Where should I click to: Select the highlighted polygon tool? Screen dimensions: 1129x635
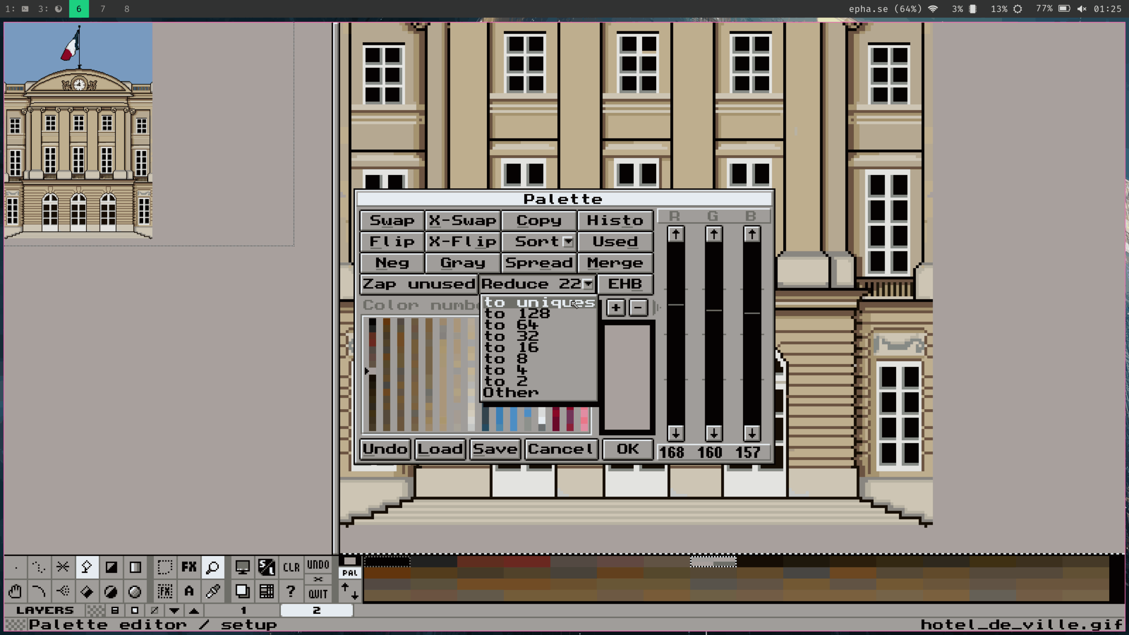click(x=86, y=567)
